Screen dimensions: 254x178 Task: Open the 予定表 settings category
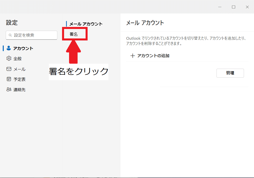tap(20, 79)
